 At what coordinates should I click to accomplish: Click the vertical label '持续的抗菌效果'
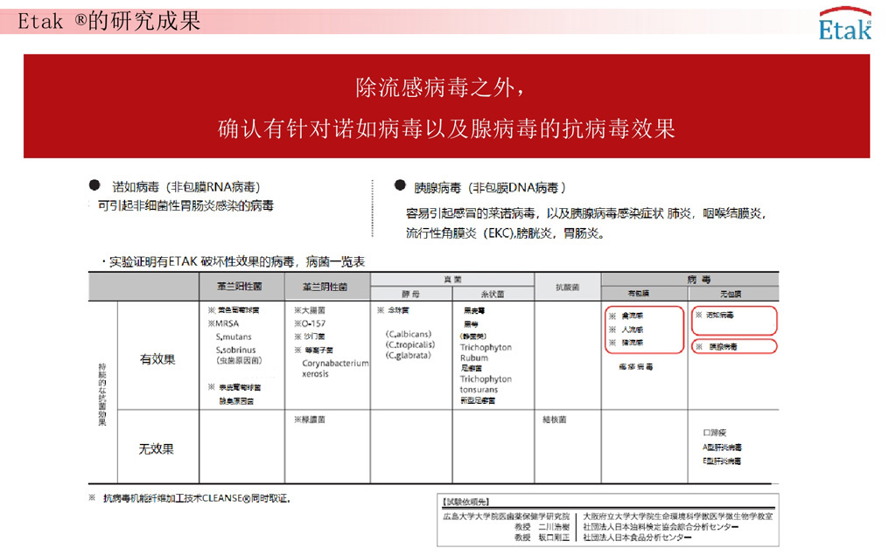pos(102,394)
